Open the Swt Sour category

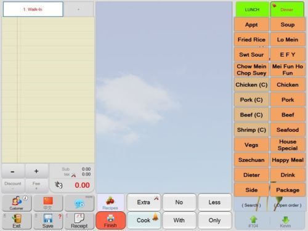251,55
